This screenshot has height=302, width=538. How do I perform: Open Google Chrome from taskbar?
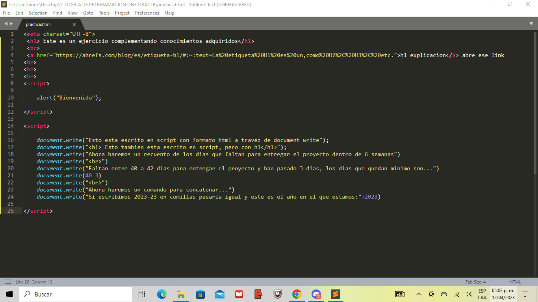pos(297,294)
